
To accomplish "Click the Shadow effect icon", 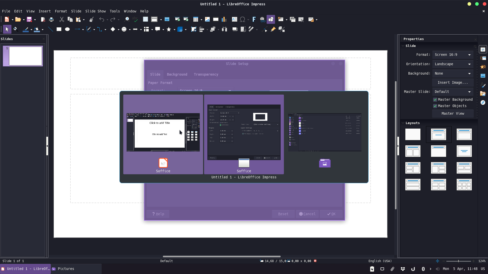I will point(235,29).
